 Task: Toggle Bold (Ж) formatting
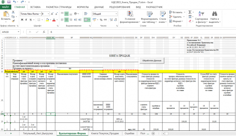pos(22,19)
